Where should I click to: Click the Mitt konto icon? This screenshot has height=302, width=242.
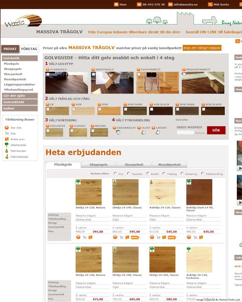click(210, 5)
